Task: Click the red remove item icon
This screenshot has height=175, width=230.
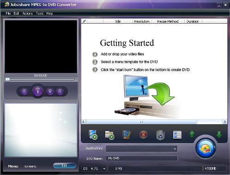Action: (144, 135)
